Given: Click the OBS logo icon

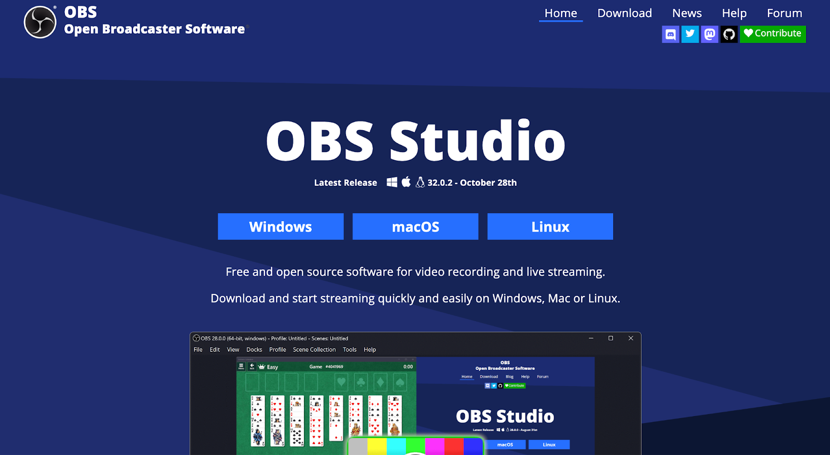Looking at the screenshot, I should pyautogui.click(x=40, y=22).
